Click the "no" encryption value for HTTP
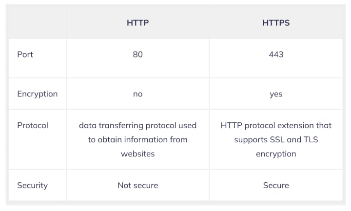 137,94
